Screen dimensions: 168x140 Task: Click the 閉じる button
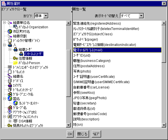(83, 134)
